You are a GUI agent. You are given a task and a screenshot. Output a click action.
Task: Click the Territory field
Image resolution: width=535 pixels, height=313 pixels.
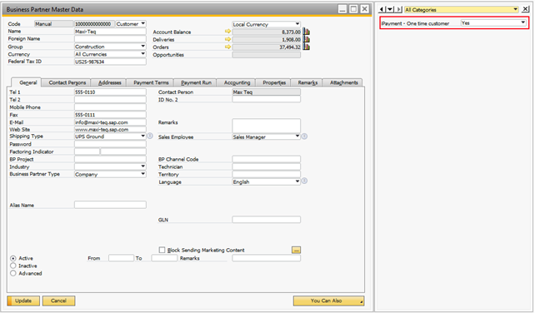pyautogui.click(x=266, y=174)
